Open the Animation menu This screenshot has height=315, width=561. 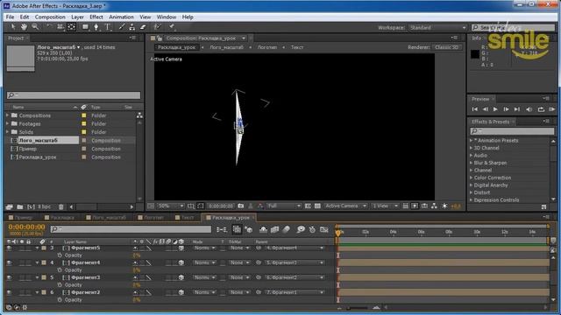point(121,17)
